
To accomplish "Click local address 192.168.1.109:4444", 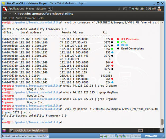I will click(33, 49).
